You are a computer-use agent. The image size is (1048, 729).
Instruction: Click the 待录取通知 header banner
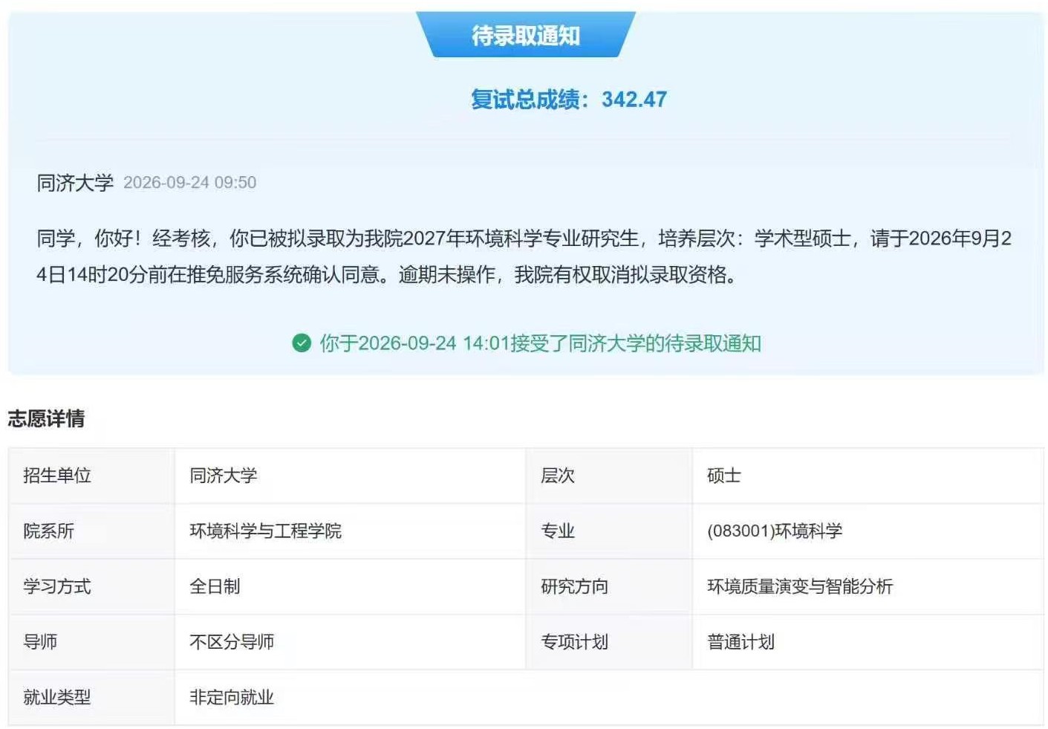(526, 35)
